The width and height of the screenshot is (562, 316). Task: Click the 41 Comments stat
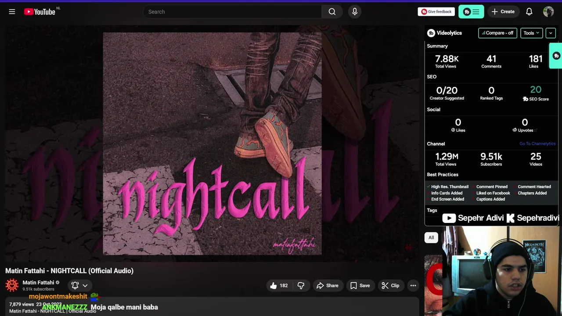point(491,61)
